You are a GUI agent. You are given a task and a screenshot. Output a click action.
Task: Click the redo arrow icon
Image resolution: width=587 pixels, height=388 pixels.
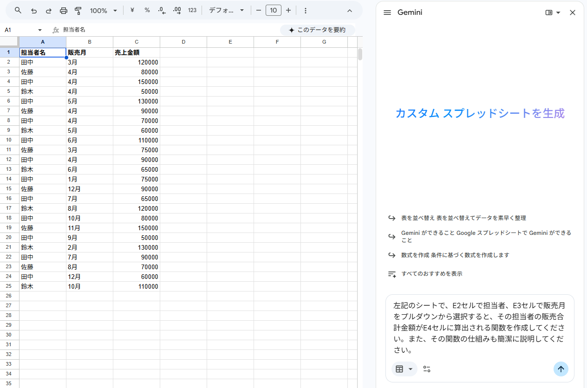tap(49, 10)
